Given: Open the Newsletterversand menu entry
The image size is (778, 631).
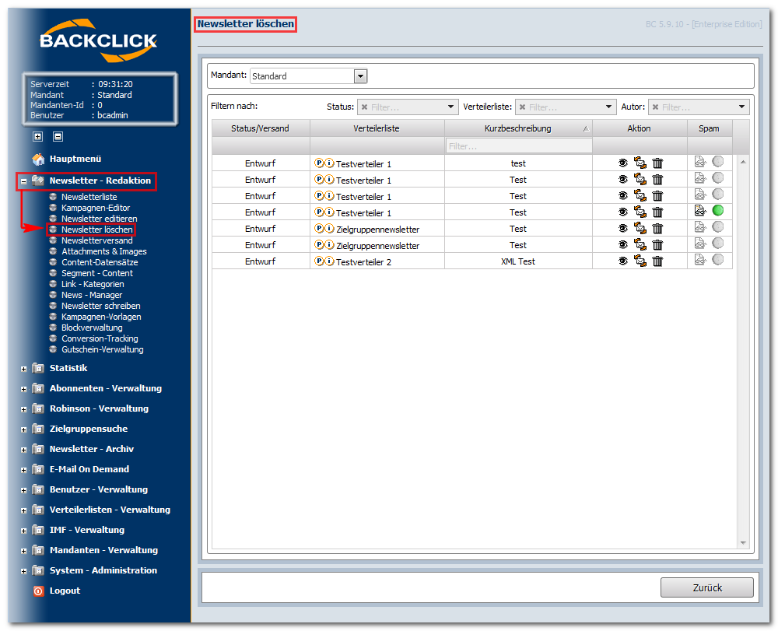Looking at the screenshot, I should (x=96, y=240).
